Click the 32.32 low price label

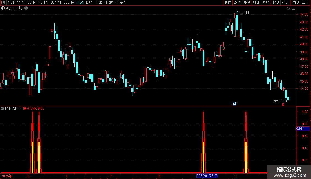278,101
